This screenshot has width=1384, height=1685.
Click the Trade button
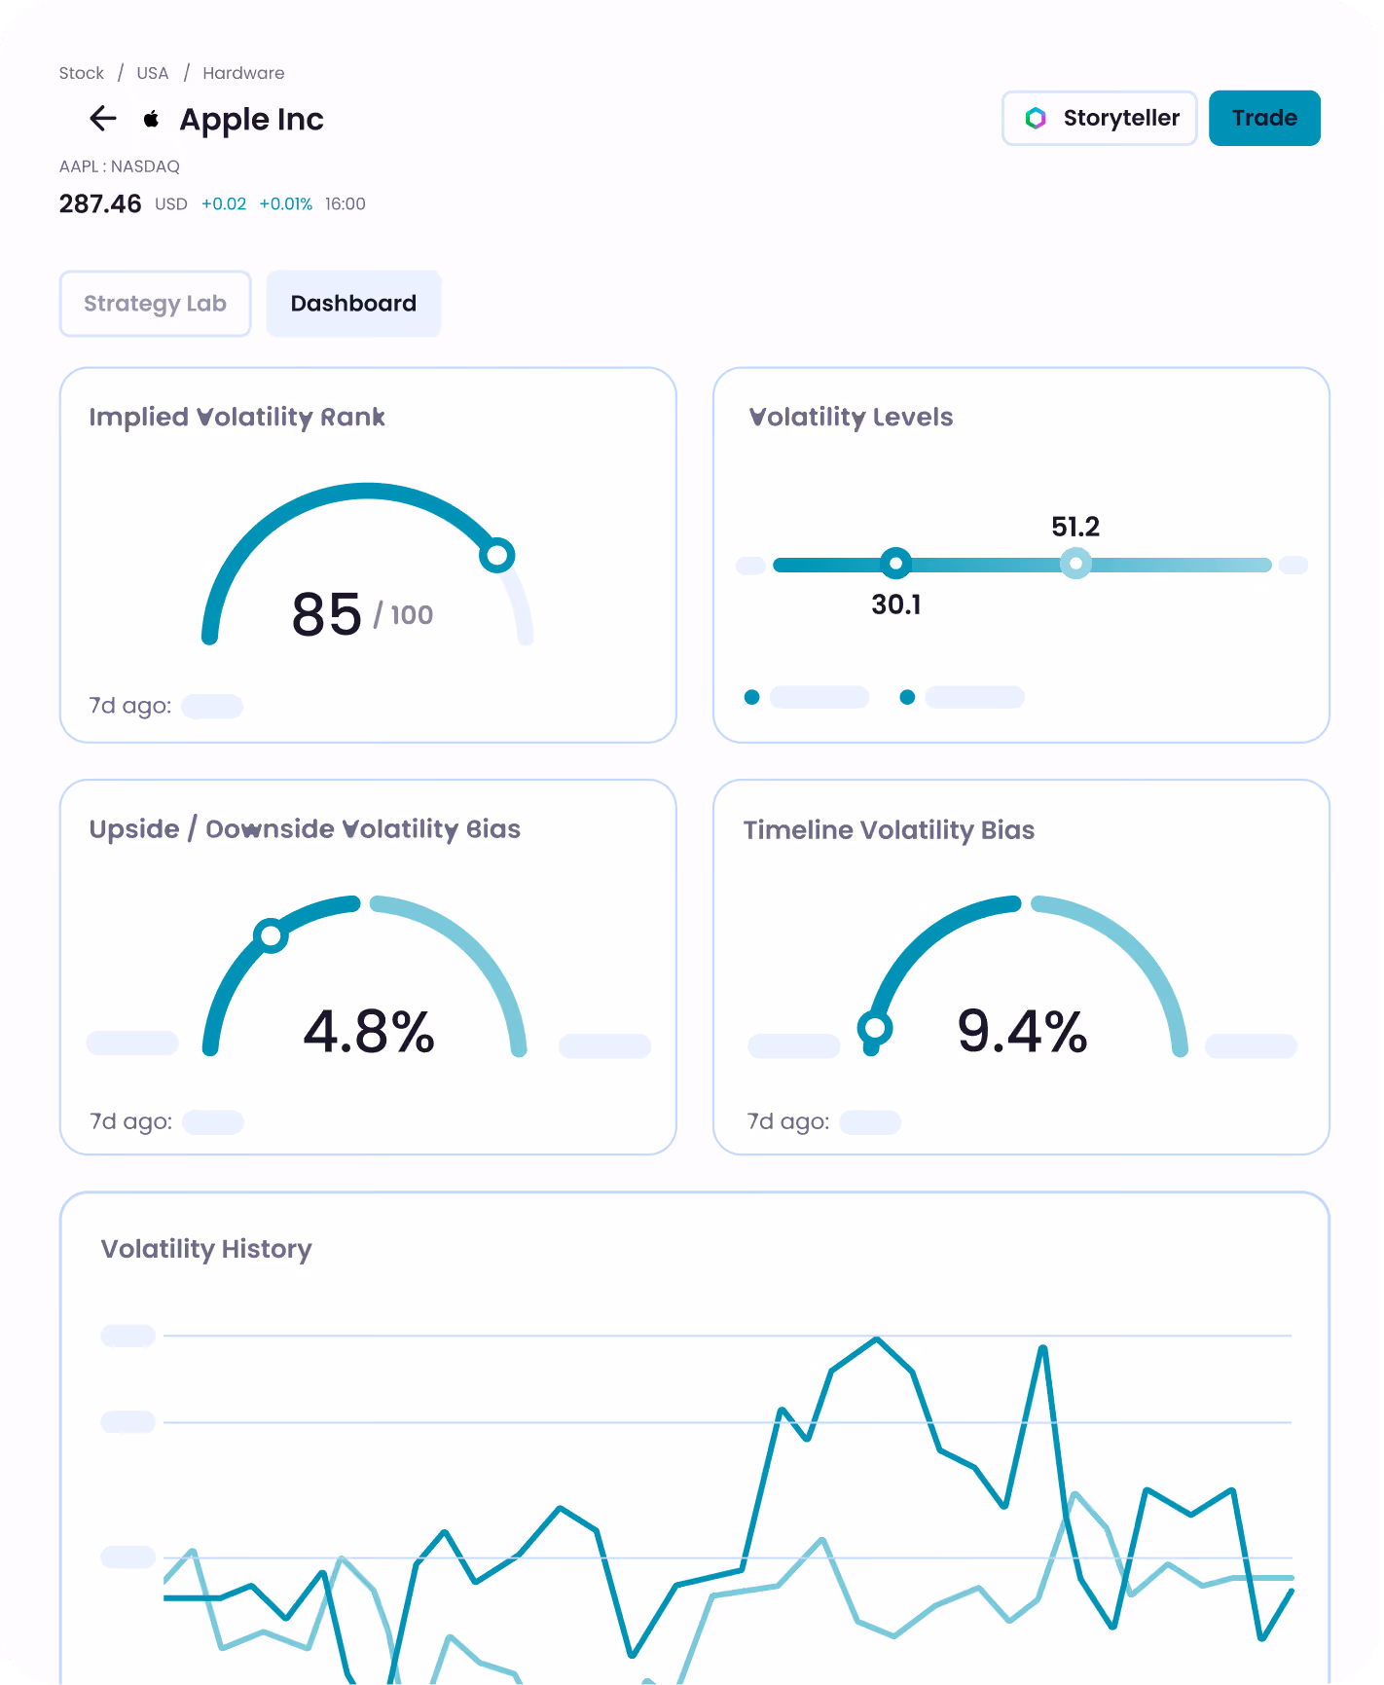pos(1264,118)
